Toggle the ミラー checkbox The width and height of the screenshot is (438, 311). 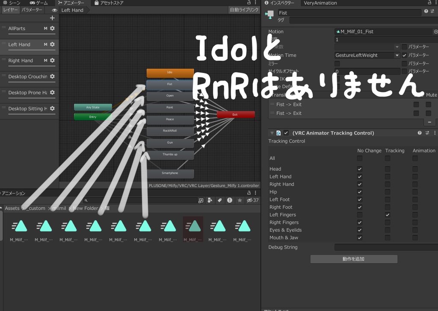(337, 64)
